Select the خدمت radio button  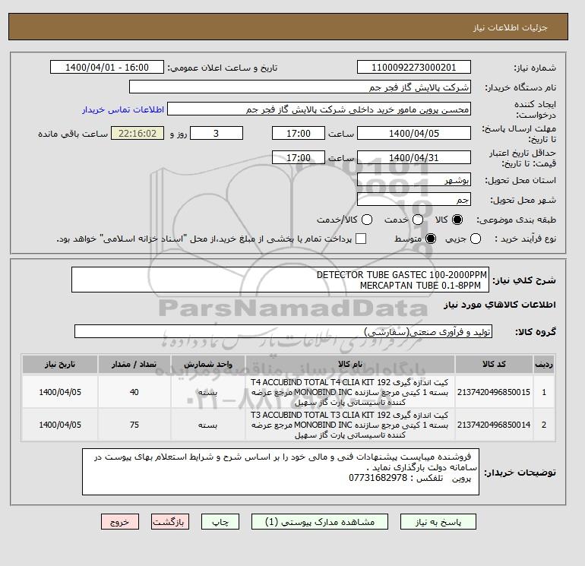point(418,220)
